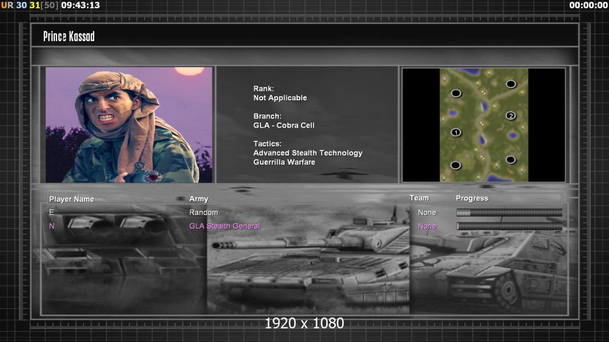The width and height of the screenshot is (609, 342).
Task: Click the Team column header
Action: (419, 198)
